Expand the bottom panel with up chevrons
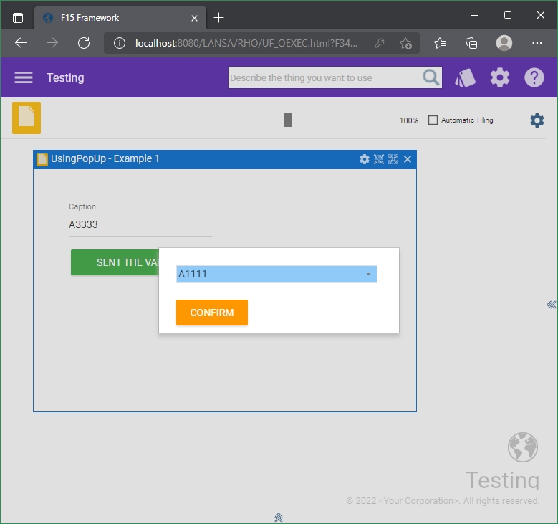This screenshot has height=524, width=558. click(279, 517)
